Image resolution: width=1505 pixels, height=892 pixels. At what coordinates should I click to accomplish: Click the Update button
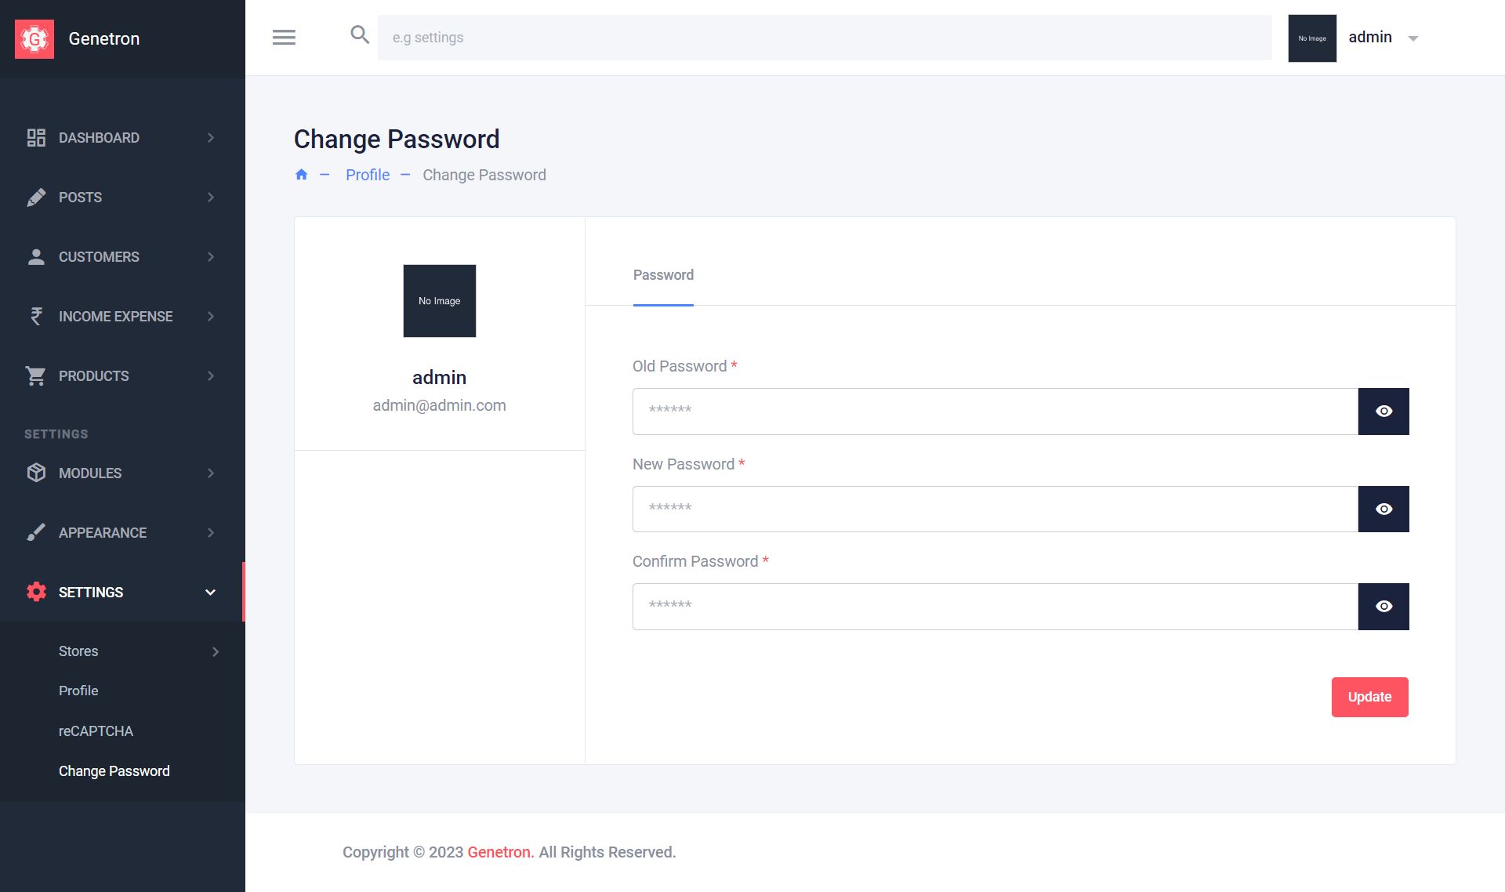[x=1369, y=697]
